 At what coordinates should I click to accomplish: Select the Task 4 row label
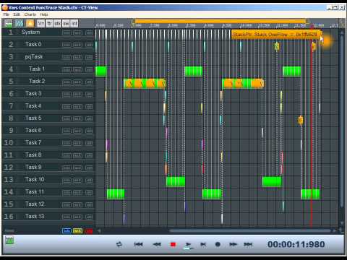33,106
